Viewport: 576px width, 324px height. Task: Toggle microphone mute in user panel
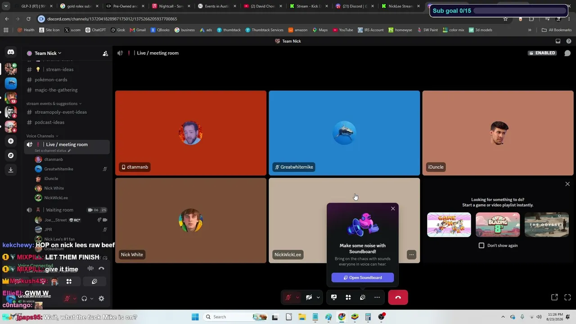pos(67,298)
